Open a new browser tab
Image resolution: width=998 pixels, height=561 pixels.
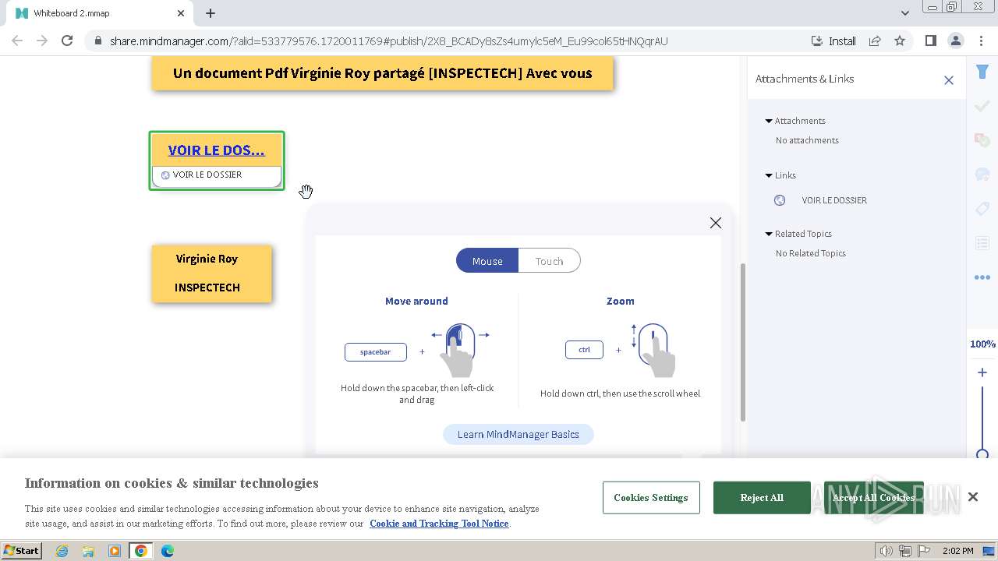tap(211, 13)
